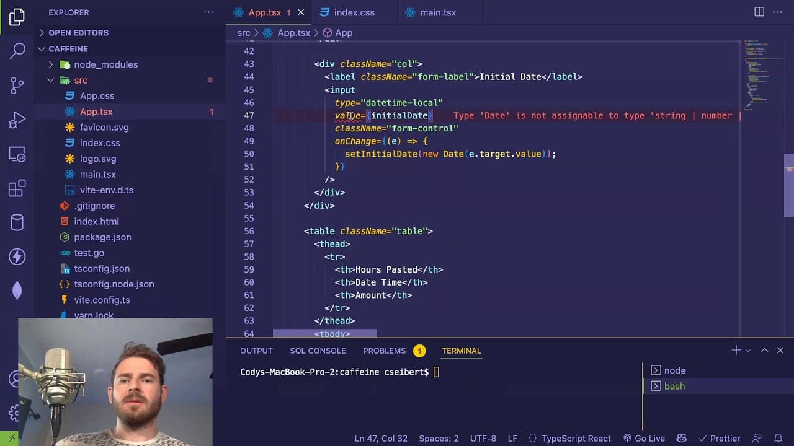Expand the Open Editors section
Image resolution: width=794 pixels, height=446 pixels.
click(78, 33)
